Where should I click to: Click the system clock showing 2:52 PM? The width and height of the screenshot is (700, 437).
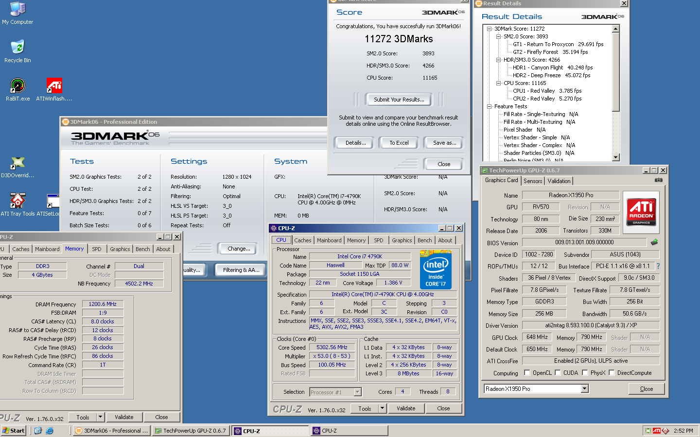tap(683, 431)
